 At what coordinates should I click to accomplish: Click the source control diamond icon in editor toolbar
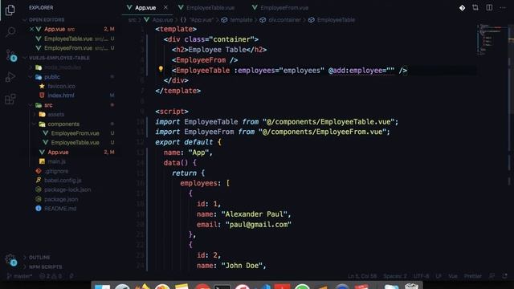(x=462, y=7)
